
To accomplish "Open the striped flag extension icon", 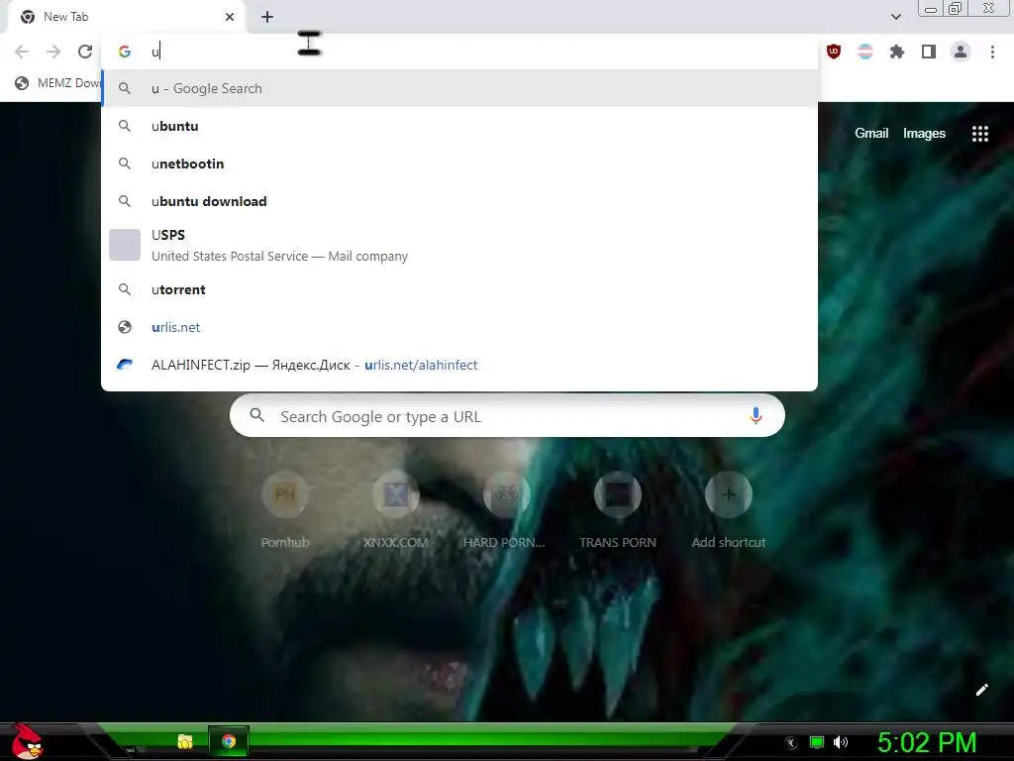I will tap(865, 52).
